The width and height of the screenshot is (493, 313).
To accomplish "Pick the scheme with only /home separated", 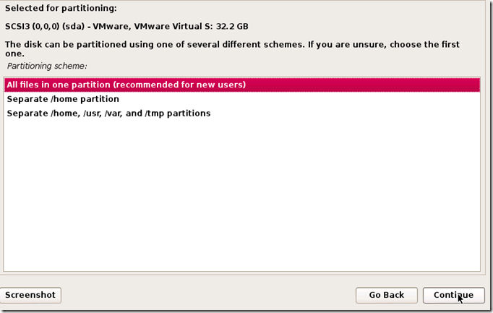I will coord(63,99).
